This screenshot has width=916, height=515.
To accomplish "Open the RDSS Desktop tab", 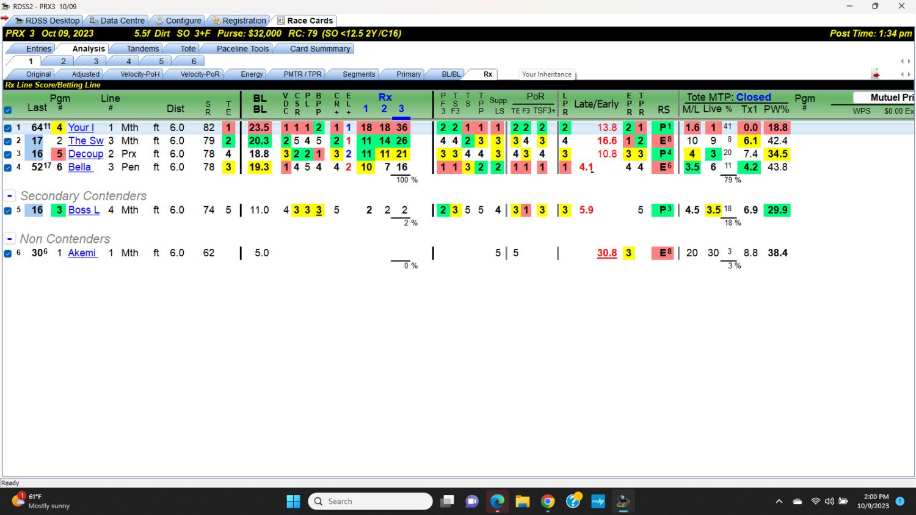I will point(46,21).
